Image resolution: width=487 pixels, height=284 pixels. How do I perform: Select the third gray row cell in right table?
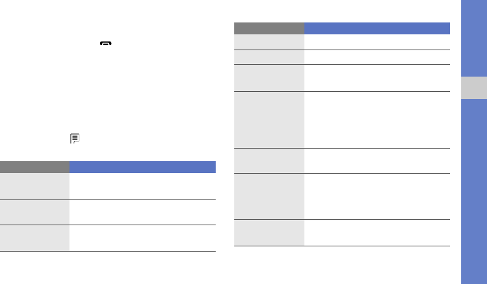(x=269, y=77)
